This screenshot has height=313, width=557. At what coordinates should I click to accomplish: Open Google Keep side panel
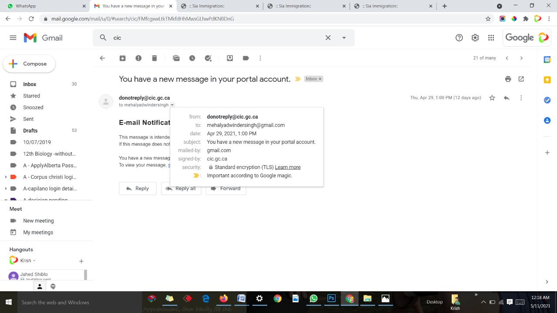tap(547, 80)
